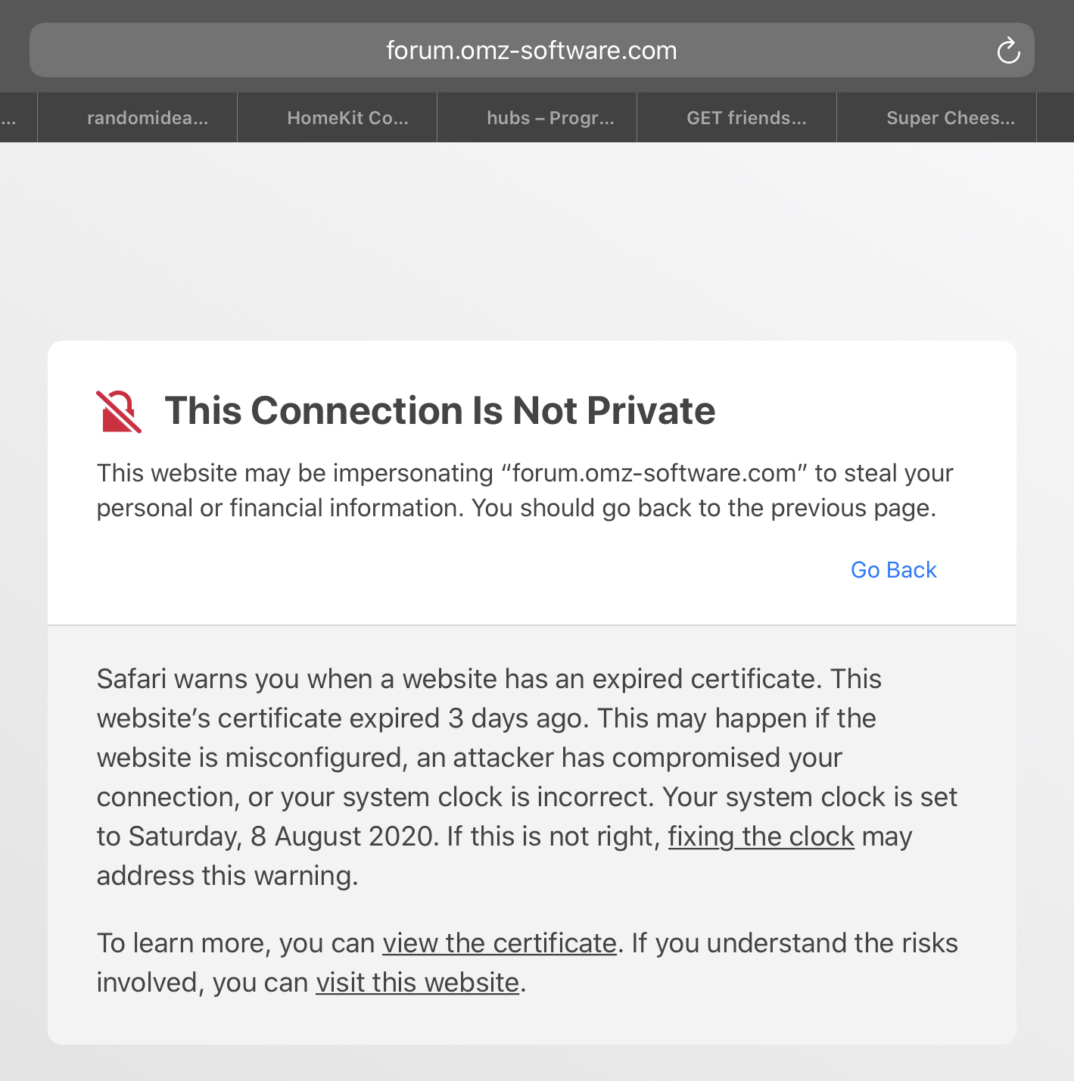This screenshot has height=1081, width=1074.
Task: Open the Super Chees... tab
Action: click(x=936, y=117)
